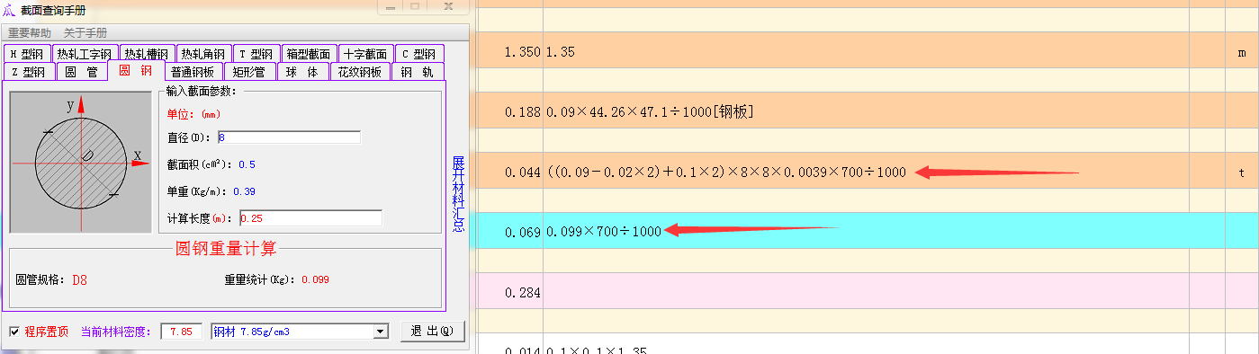Viewport: 1259px width, 354px height.
Task: Click the 计算长度(m) input field
Action: point(310,218)
